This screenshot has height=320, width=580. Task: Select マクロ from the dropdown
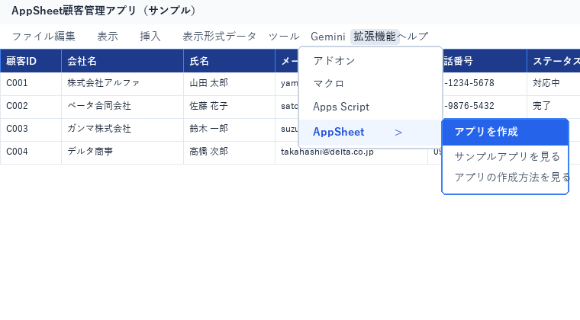[371, 84]
